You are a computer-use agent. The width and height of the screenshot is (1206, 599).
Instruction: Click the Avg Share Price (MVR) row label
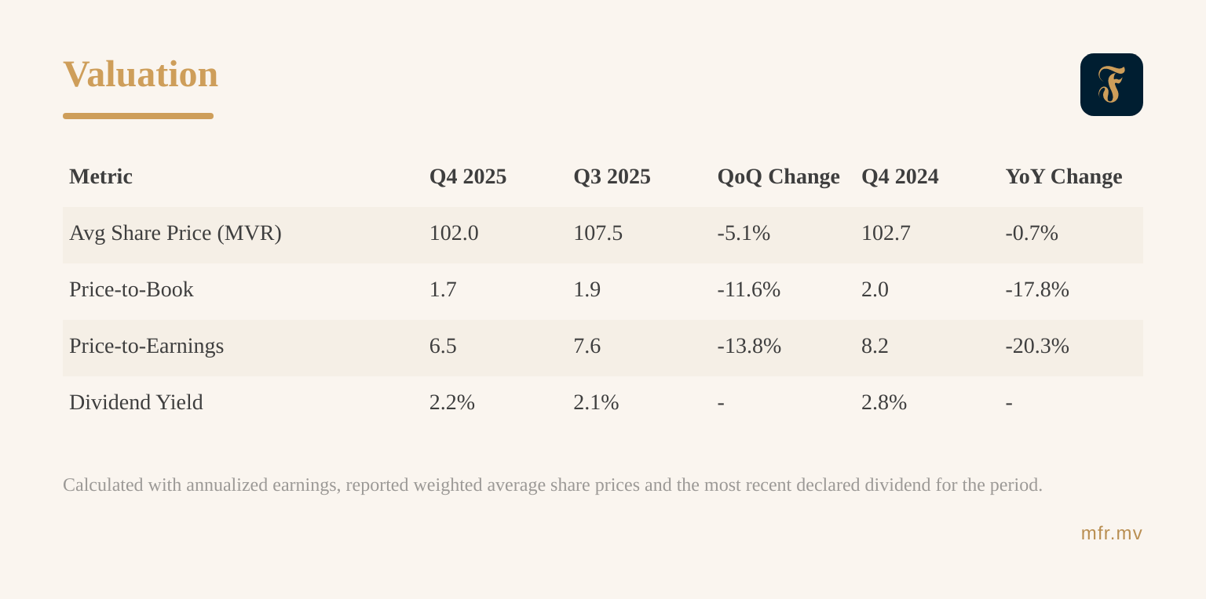tap(175, 233)
